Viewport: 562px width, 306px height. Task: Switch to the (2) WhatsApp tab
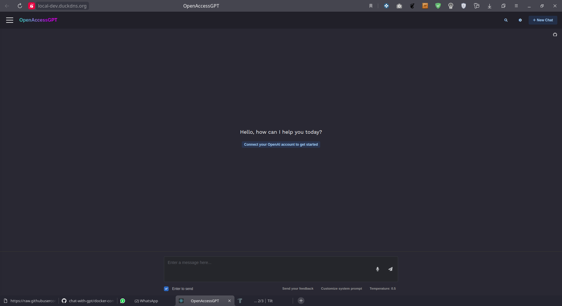click(x=146, y=301)
